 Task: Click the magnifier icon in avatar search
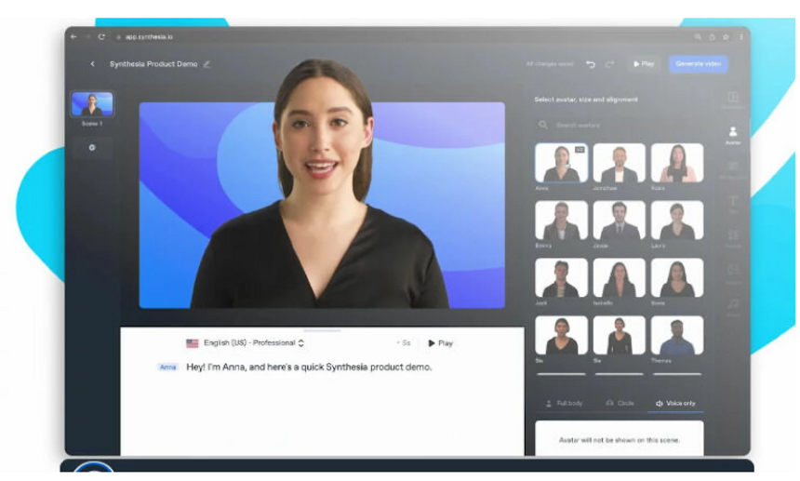[543, 125]
